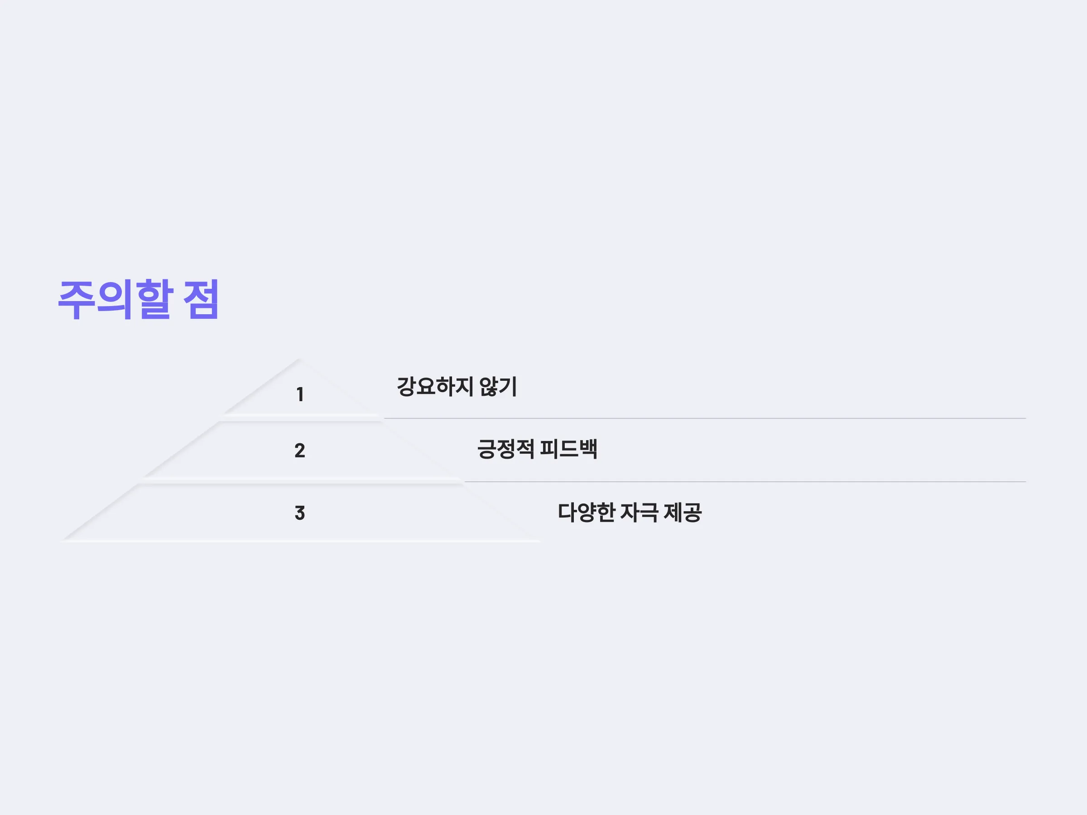The height and width of the screenshot is (815, 1087).
Task: Click the word 점 in the title
Action: click(x=201, y=299)
